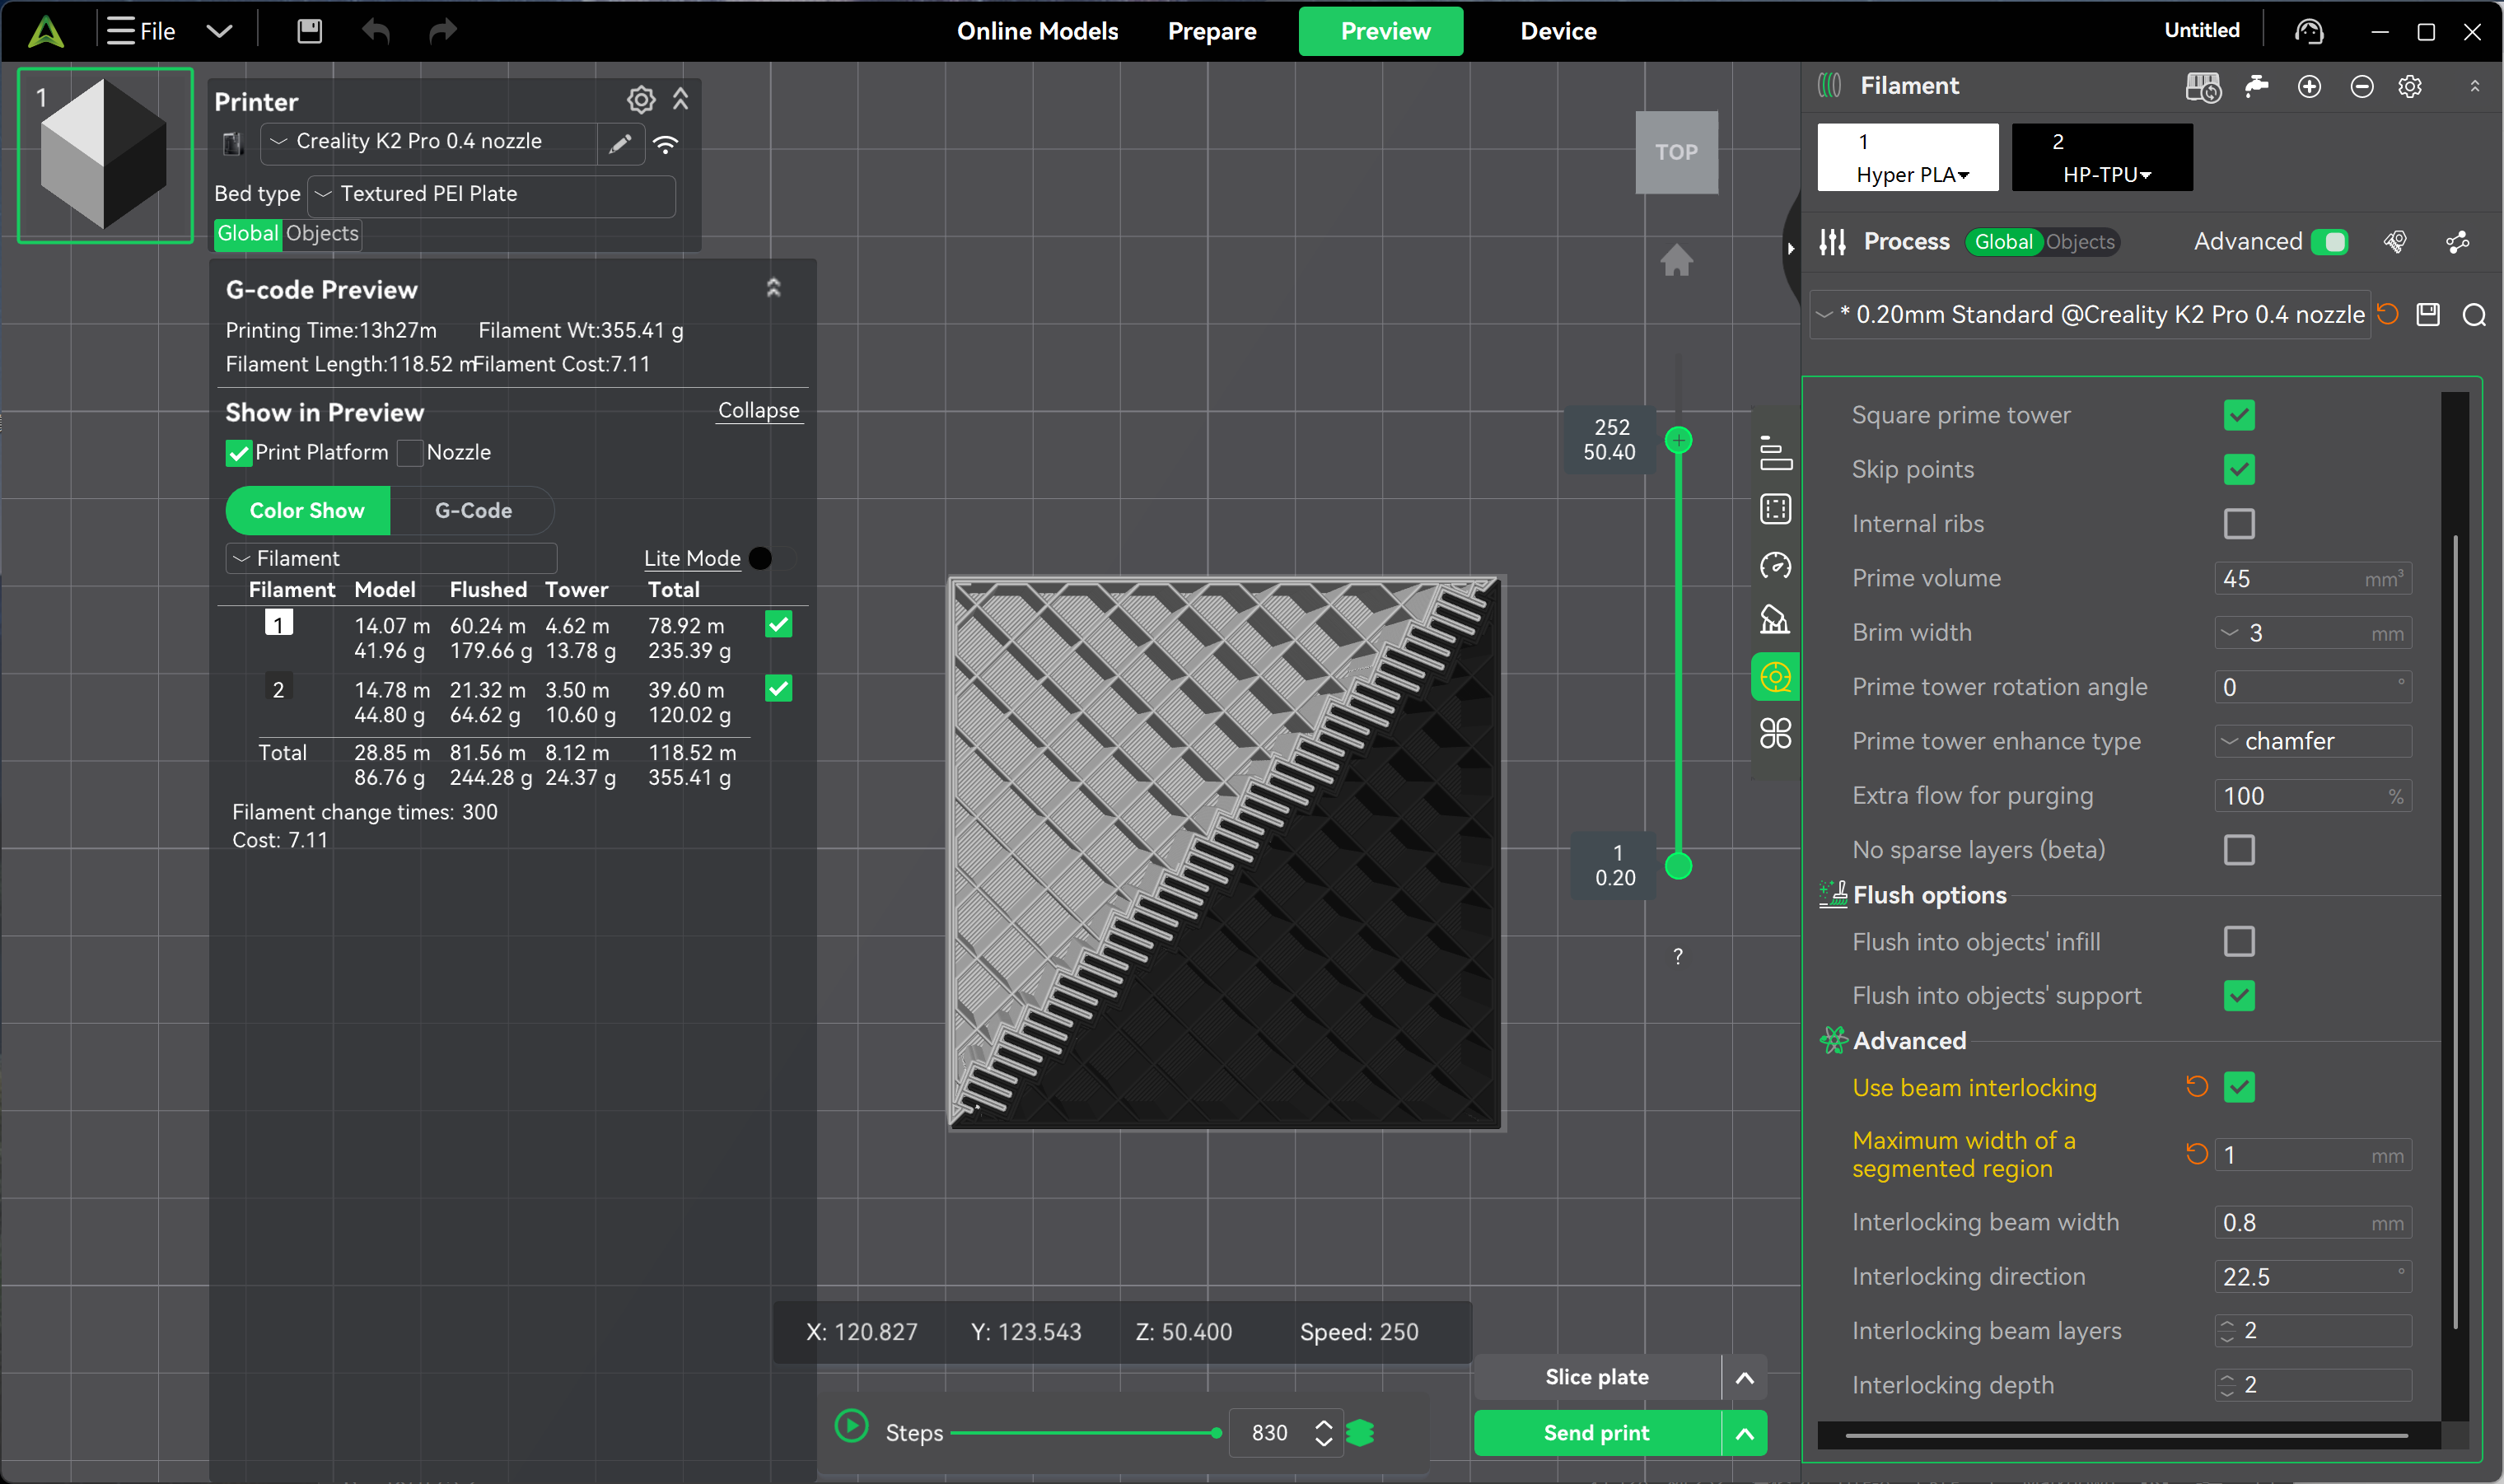Switch to Device tab

[x=1558, y=31]
